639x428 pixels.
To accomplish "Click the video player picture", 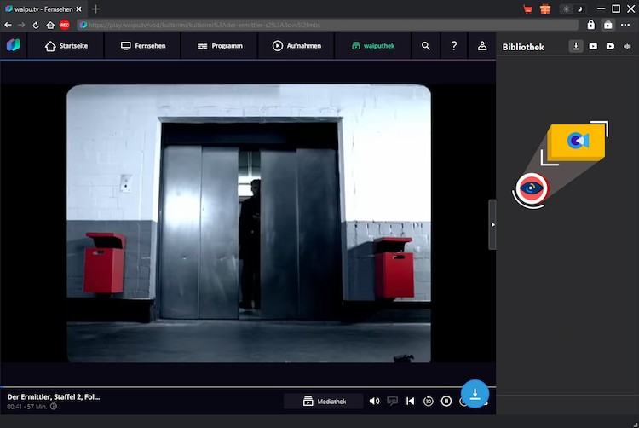I will pos(249,223).
